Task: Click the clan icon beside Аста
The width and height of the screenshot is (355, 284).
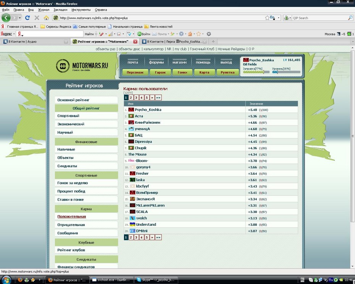Action: click(x=131, y=116)
